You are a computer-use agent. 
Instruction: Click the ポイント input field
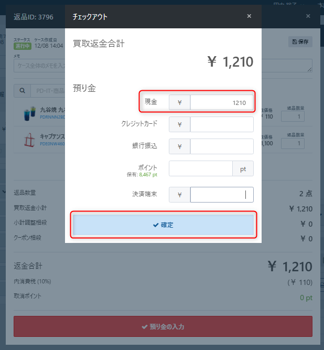pos(201,168)
